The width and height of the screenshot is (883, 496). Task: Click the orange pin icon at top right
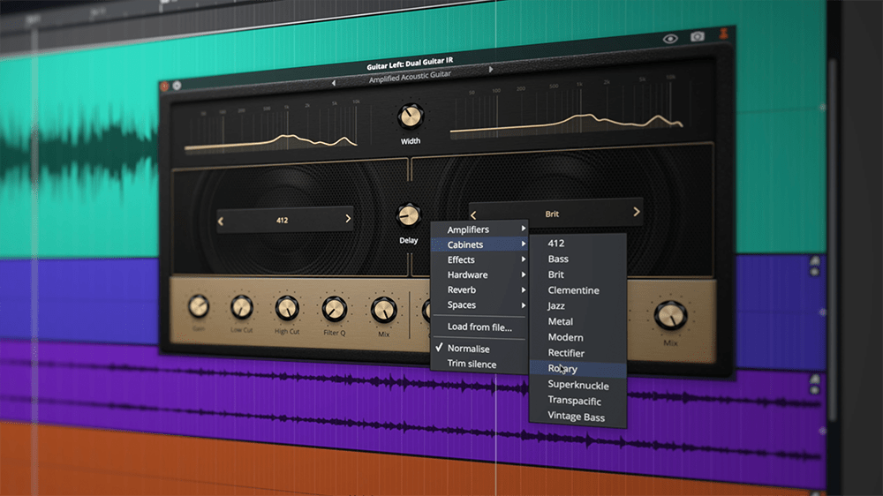click(725, 34)
